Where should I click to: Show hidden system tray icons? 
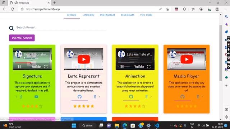tap(171, 125)
